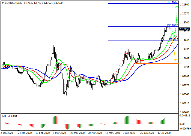The image size is (191, 136).
Task: Click the green dashed arrow's upper arrowhead
Action: (x=177, y=7)
